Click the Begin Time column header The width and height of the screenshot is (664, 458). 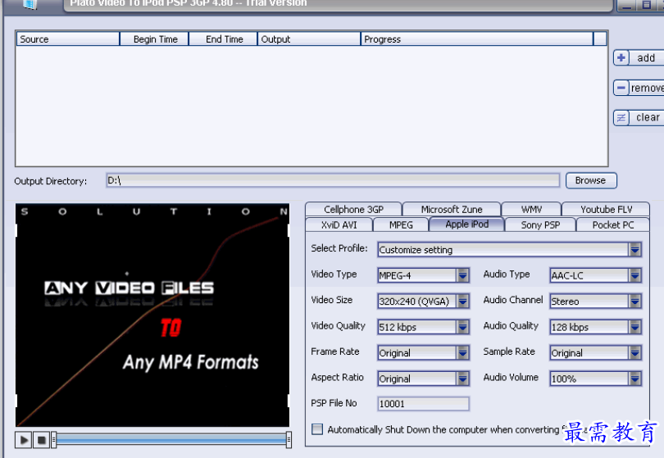pos(155,39)
